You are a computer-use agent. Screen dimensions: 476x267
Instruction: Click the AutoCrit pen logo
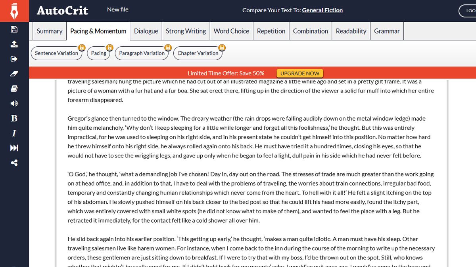click(15, 11)
